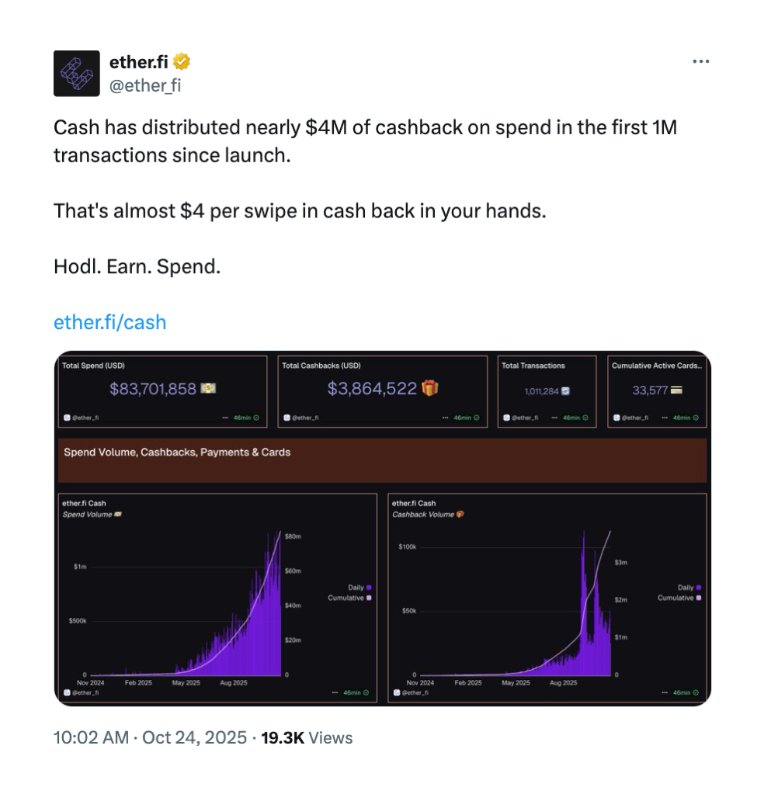Click Cumulative color swatch in Cashback legend
The height and width of the screenshot is (801, 764).
click(x=699, y=598)
